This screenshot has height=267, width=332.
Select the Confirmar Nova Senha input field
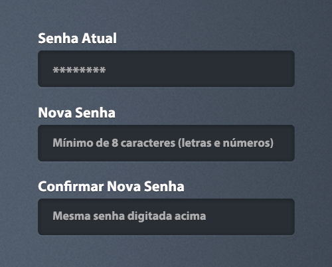pyautogui.click(x=166, y=217)
